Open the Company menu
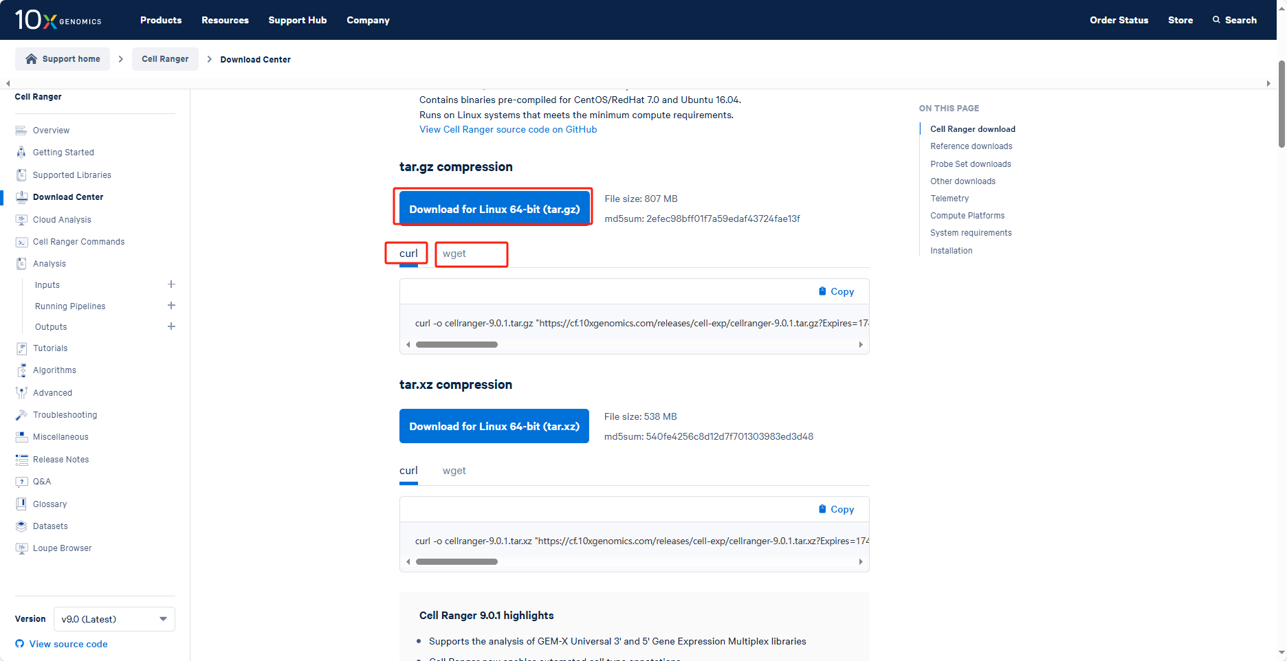1287x661 pixels. click(368, 20)
